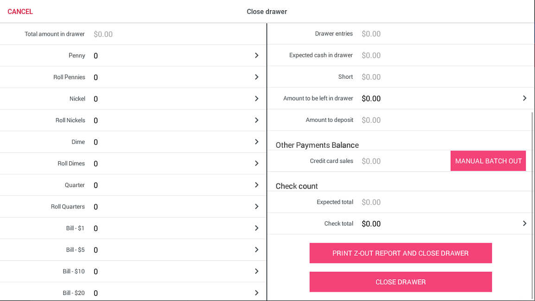Click the right panel vertical scrollbar
The image size is (535, 301).
pyautogui.click(x=532, y=204)
